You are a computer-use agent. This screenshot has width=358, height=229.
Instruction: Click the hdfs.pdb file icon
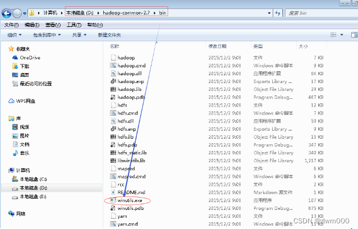[x=113, y=145]
